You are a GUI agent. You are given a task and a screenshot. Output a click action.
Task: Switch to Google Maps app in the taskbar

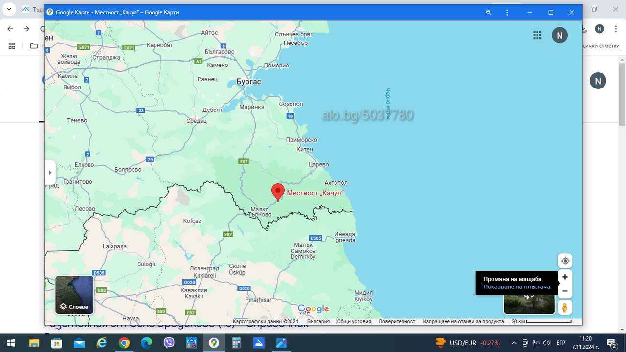214,343
